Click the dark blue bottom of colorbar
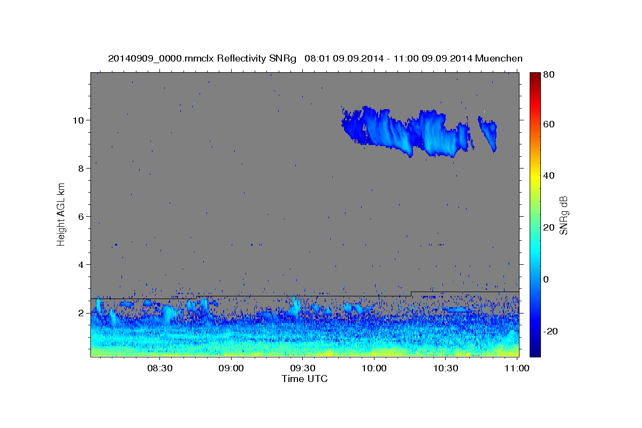 534,350
